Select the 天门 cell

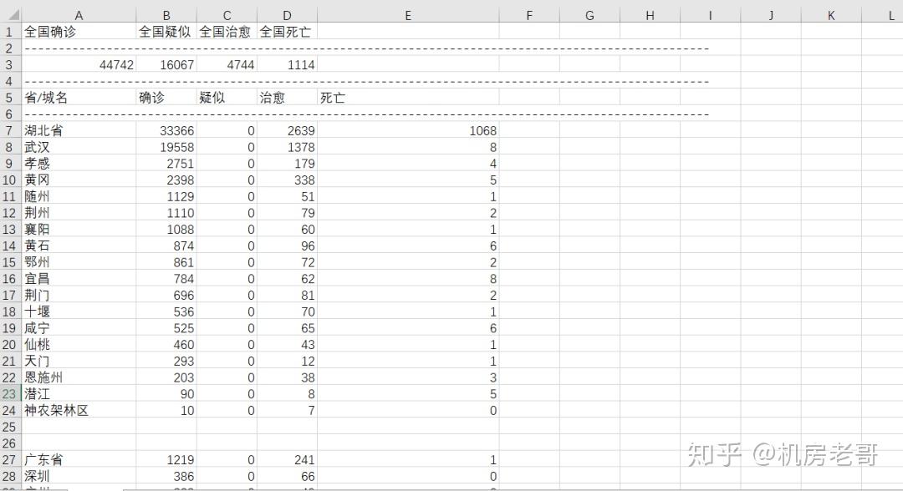[x=79, y=361]
